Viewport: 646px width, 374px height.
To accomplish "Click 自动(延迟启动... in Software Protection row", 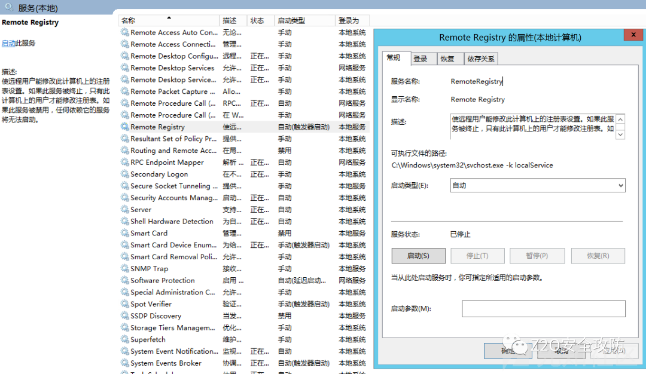I will pyautogui.click(x=302, y=281).
